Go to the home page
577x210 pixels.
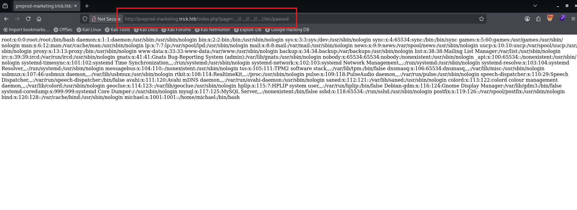click(39, 19)
